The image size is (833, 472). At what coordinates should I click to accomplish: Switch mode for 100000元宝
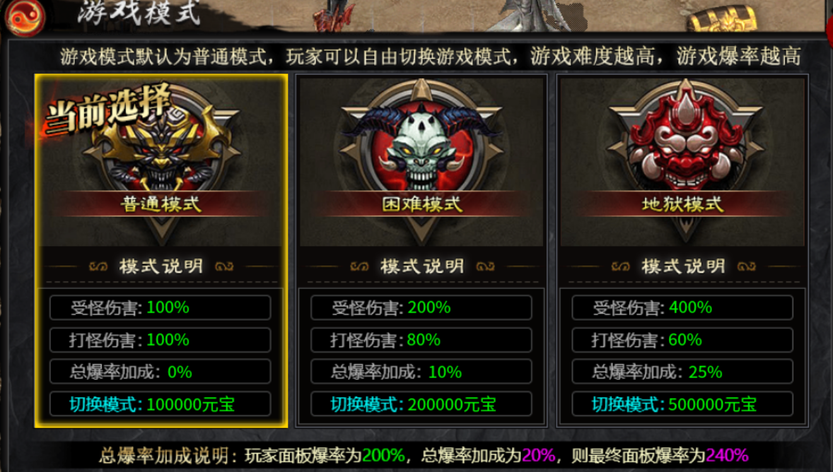[x=161, y=404]
